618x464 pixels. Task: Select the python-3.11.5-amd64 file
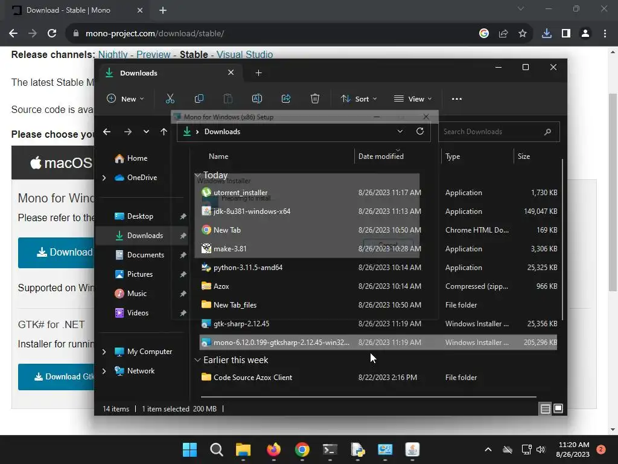coord(378,268)
